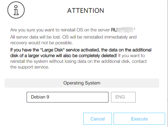168x127 pixels.
Task: Confirm reinstall with the Execute button
Action: [x=139, y=119]
